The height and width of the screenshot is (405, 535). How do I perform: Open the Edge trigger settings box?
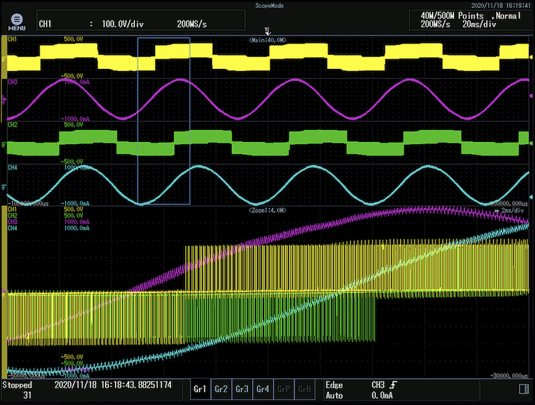coord(401,390)
